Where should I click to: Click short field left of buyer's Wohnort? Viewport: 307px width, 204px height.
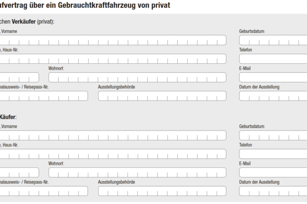(19, 173)
